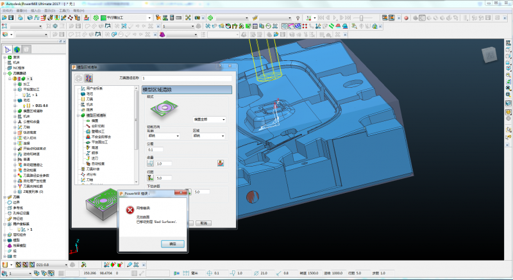Open the 查看(V) menu
The width and height of the screenshot is (513, 280).
22,10
